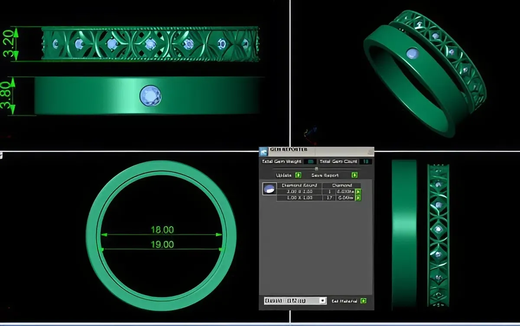Image resolution: width=520 pixels, height=326 pixels.
Task: Click green arrow on 17-count gem row
Action: coord(358,198)
